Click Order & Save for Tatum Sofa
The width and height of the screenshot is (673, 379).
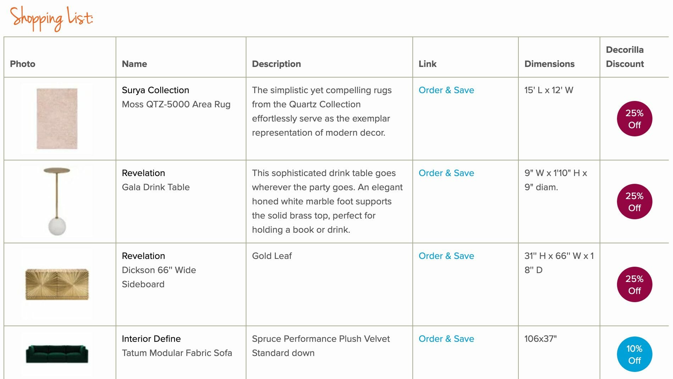coord(446,339)
